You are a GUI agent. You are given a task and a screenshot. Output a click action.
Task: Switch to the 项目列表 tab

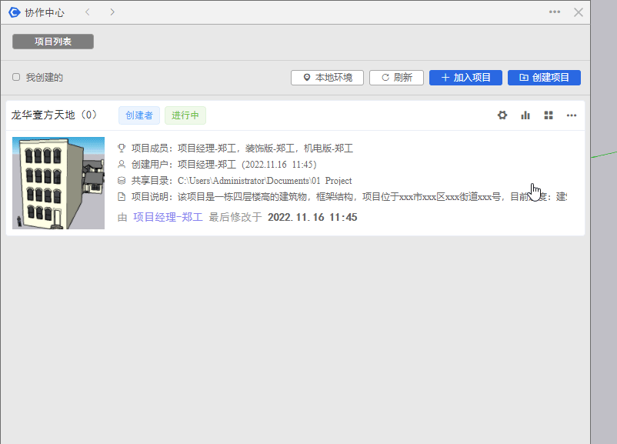click(53, 42)
